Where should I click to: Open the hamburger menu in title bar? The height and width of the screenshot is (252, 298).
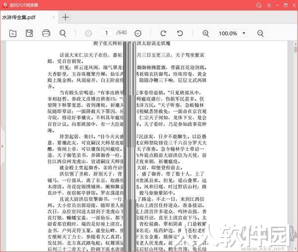coord(269,5)
